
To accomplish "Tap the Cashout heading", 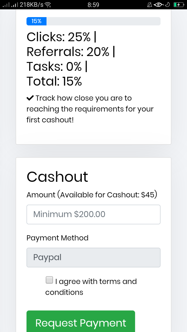I will 57,177.
